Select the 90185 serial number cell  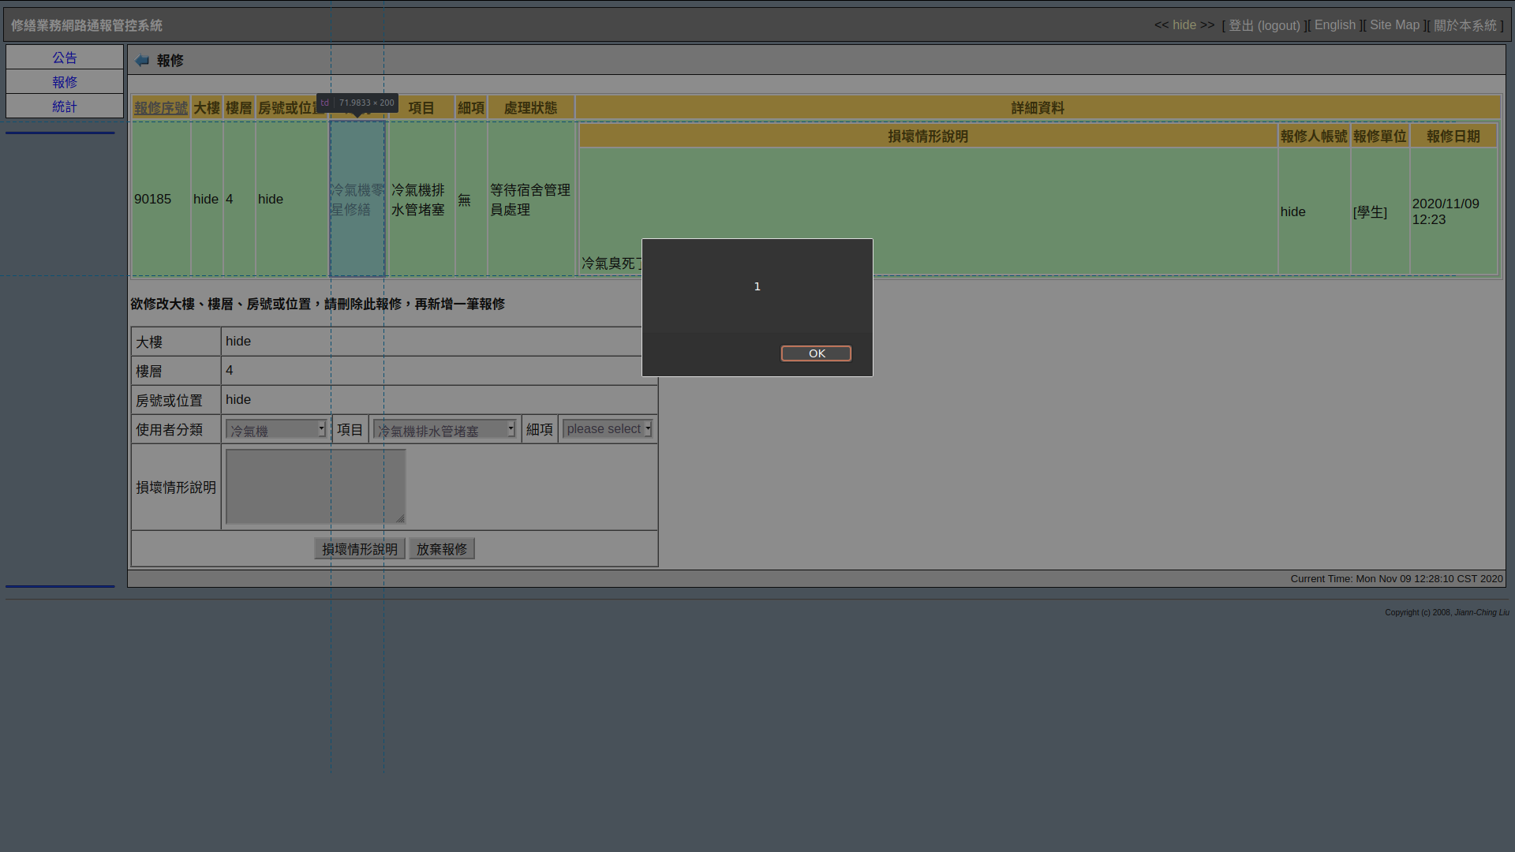[161, 199]
